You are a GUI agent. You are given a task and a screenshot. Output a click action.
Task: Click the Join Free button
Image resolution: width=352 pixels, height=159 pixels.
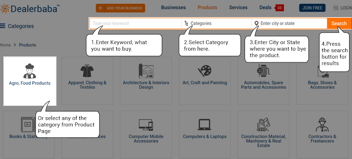(x=312, y=8)
